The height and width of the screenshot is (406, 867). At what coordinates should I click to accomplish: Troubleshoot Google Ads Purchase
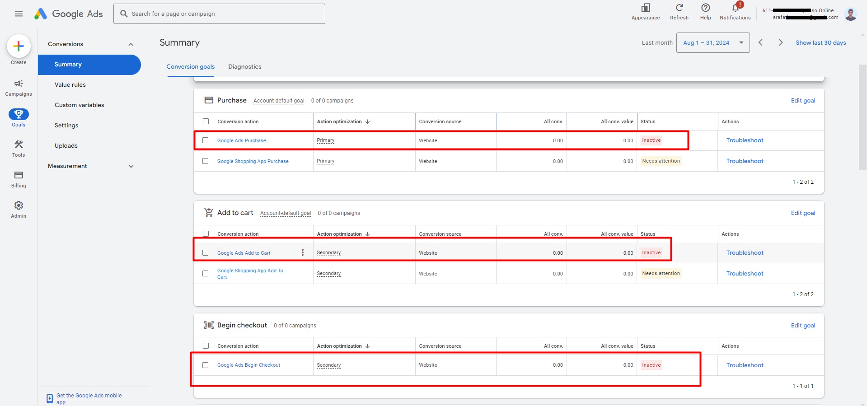point(745,140)
